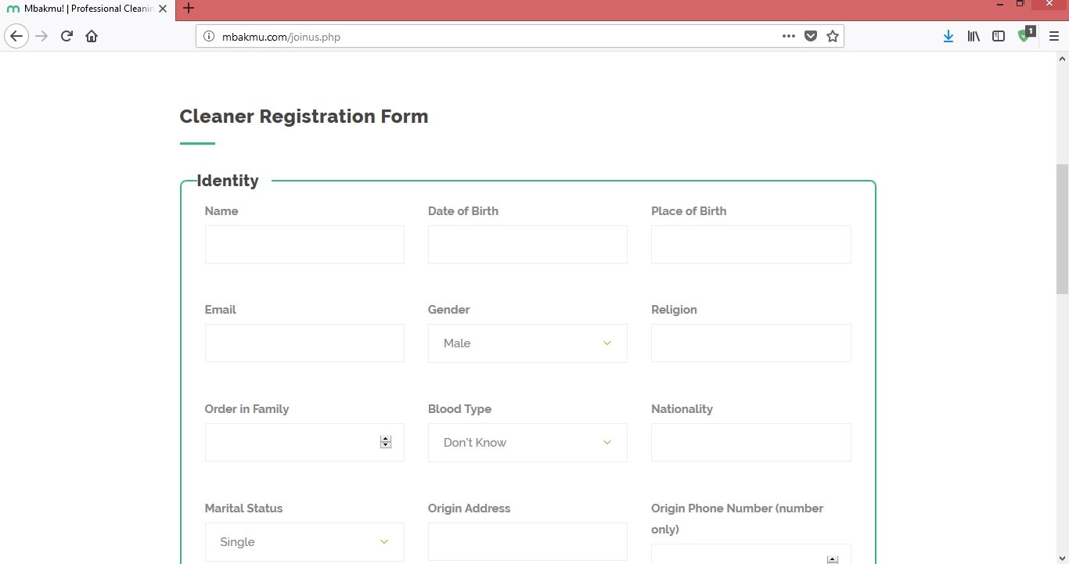The image size is (1069, 564).
Task: Click the page vertical scrollbar thumb
Action: click(x=1062, y=228)
